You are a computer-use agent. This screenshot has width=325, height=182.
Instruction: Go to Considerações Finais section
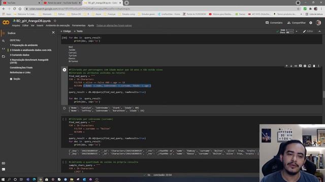21,68
